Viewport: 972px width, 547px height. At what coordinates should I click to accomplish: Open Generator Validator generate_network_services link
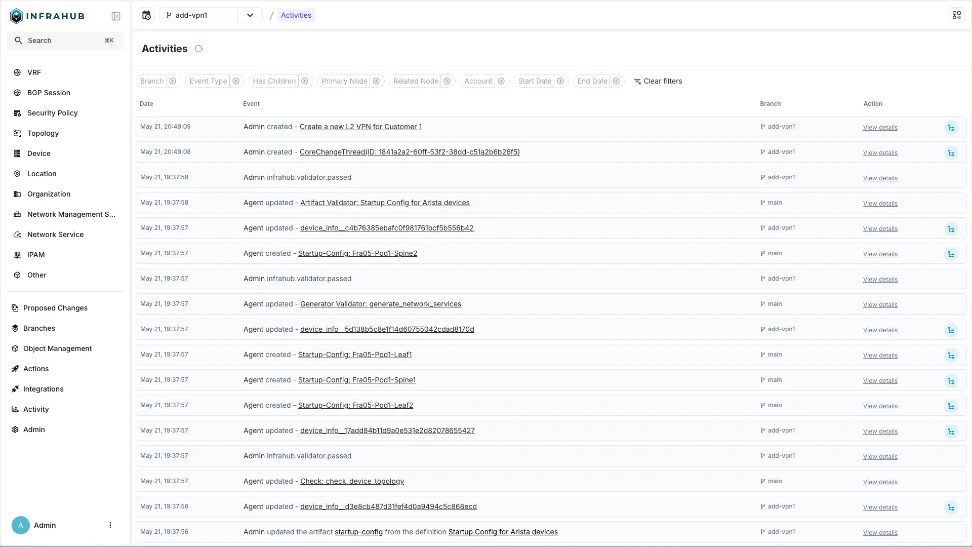pyautogui.click(x=381, y=304)
